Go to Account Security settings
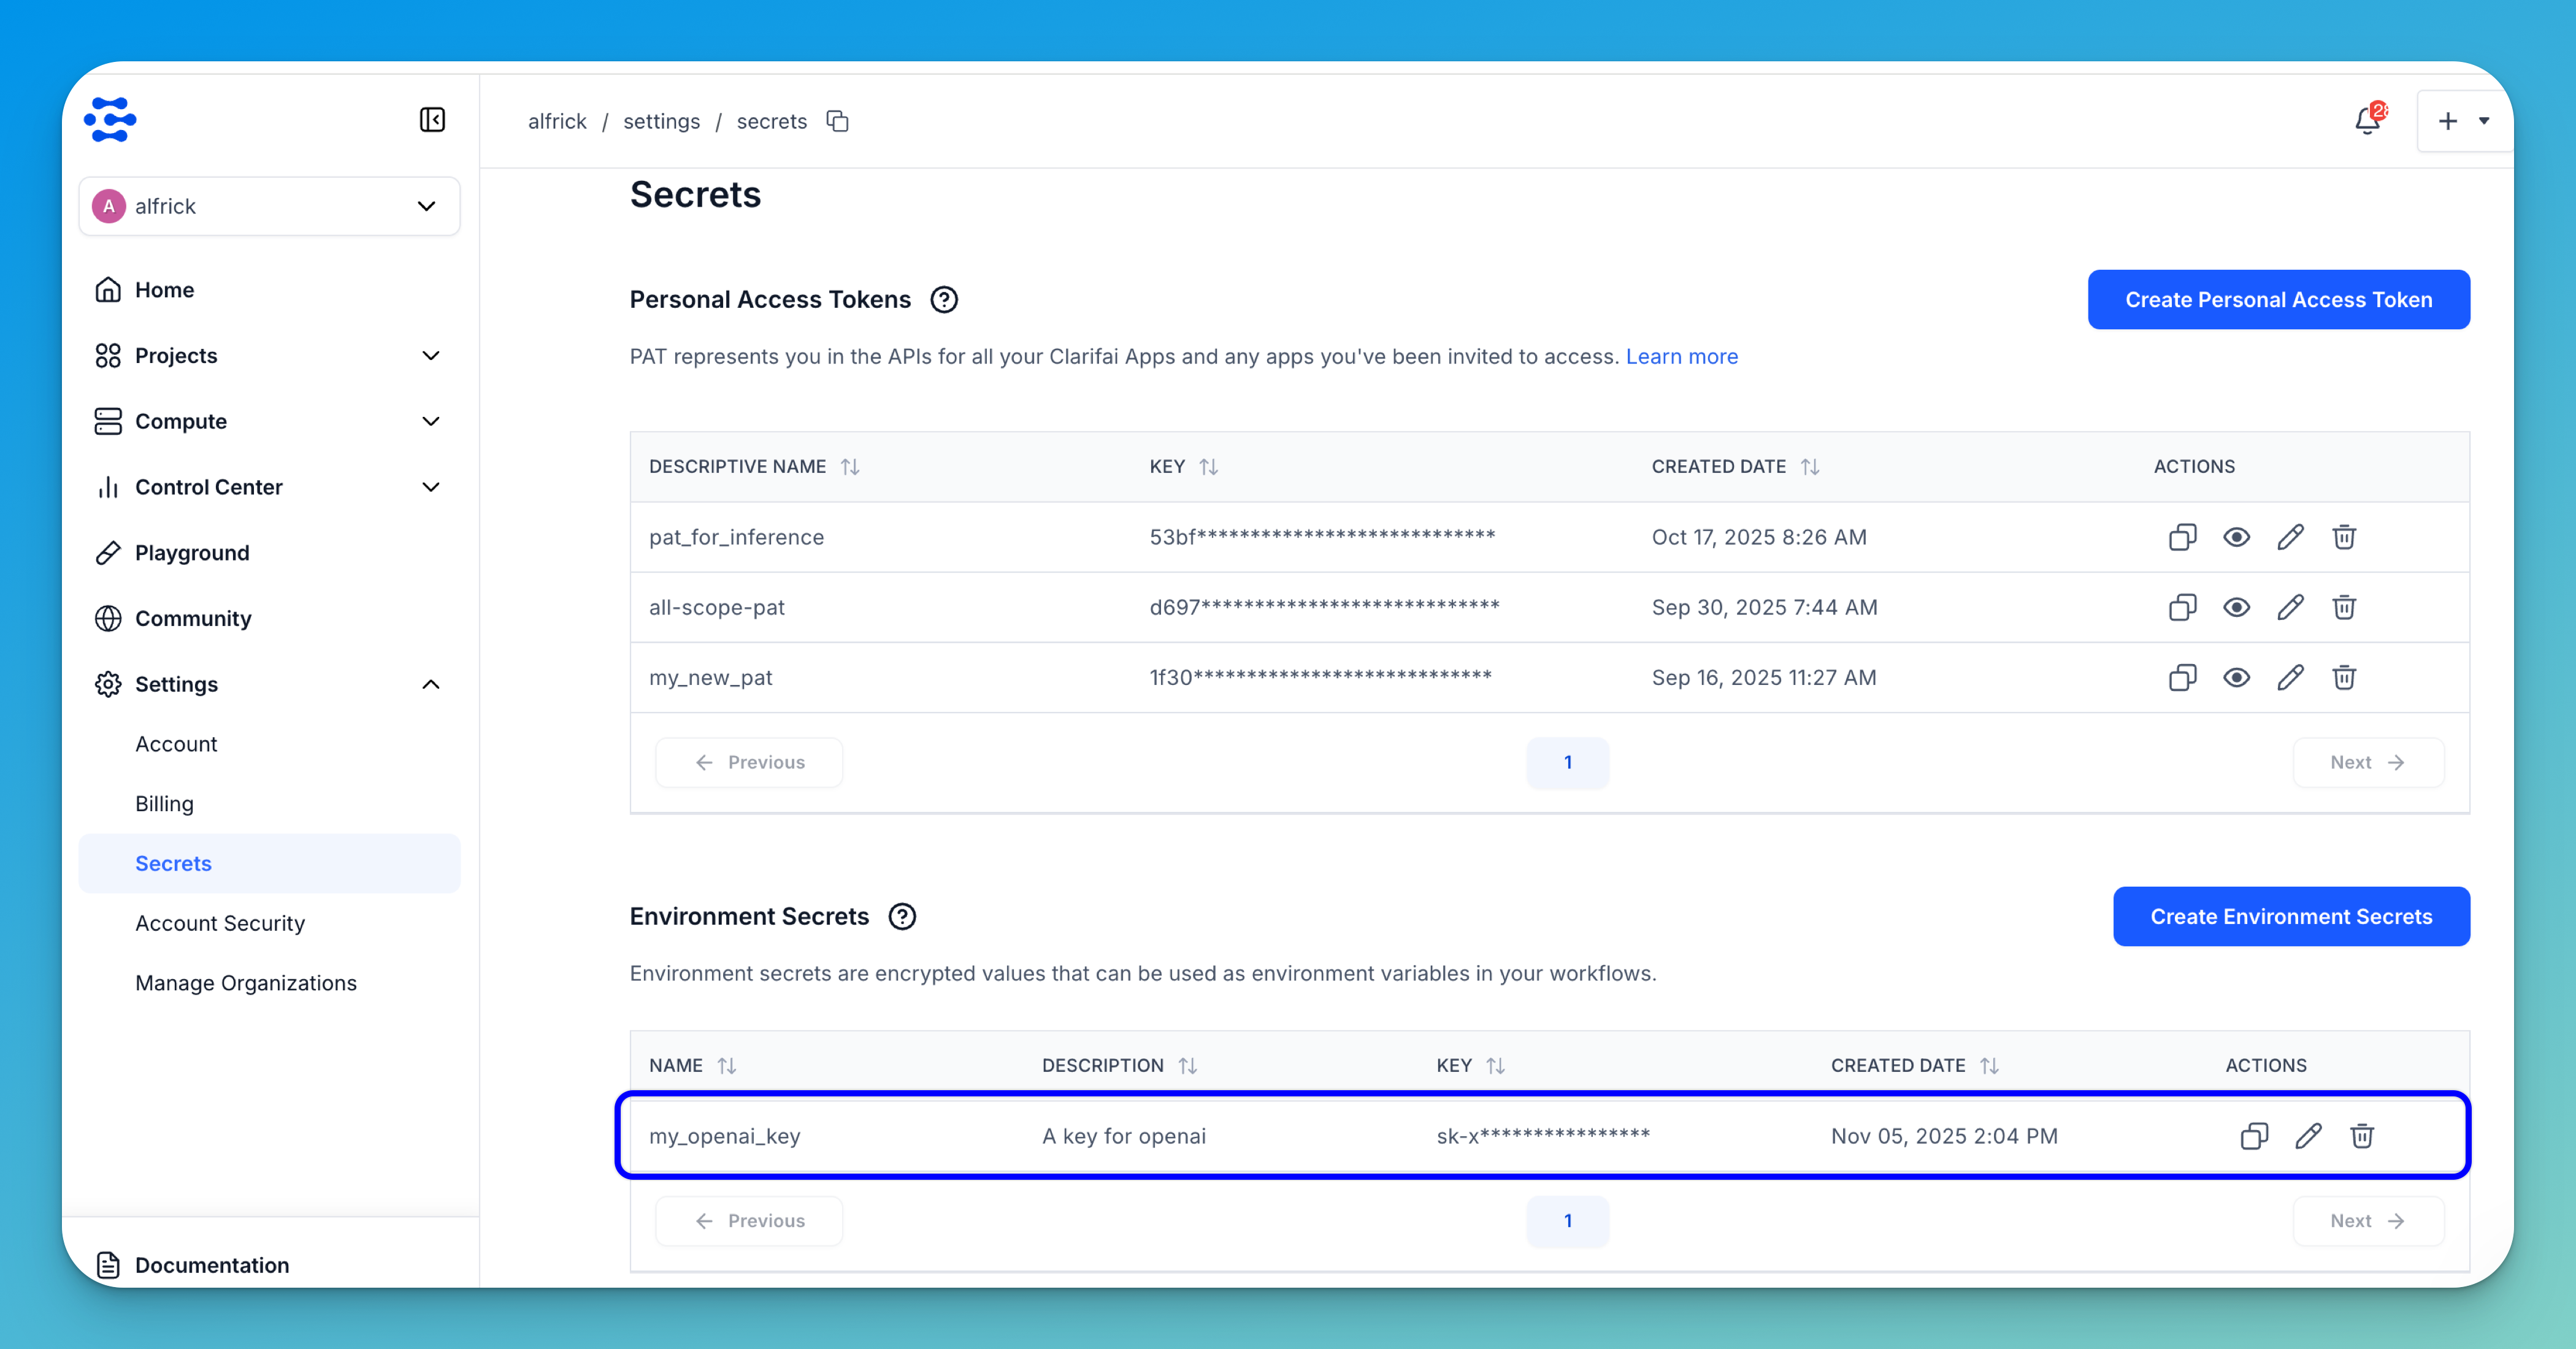The height and width of the screenshot is (1349, 2576). pos(220,923)
